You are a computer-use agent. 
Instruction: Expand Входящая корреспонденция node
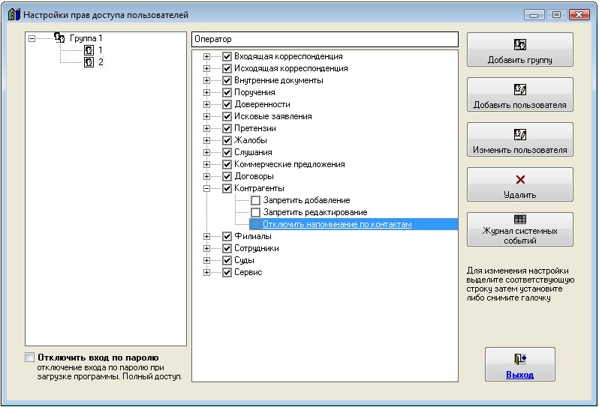pos(206,56)
